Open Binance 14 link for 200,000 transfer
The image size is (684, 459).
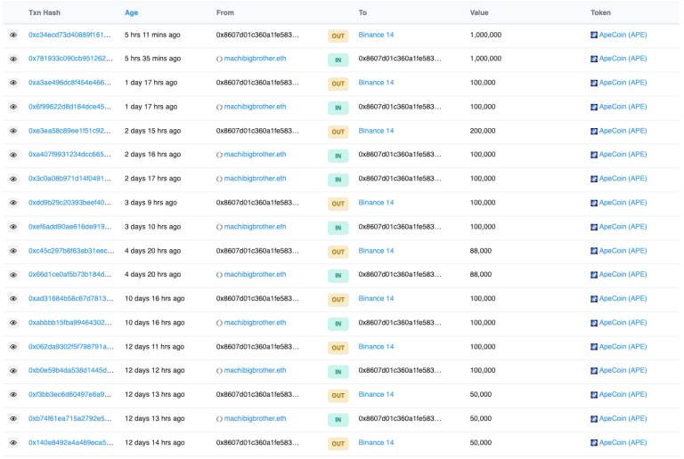[x=376, y=131]
